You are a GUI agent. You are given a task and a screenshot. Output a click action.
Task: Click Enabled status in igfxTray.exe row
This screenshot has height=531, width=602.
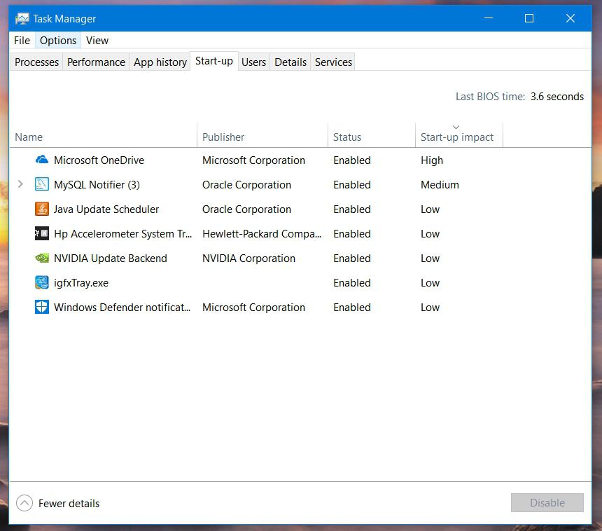point(352,283)
